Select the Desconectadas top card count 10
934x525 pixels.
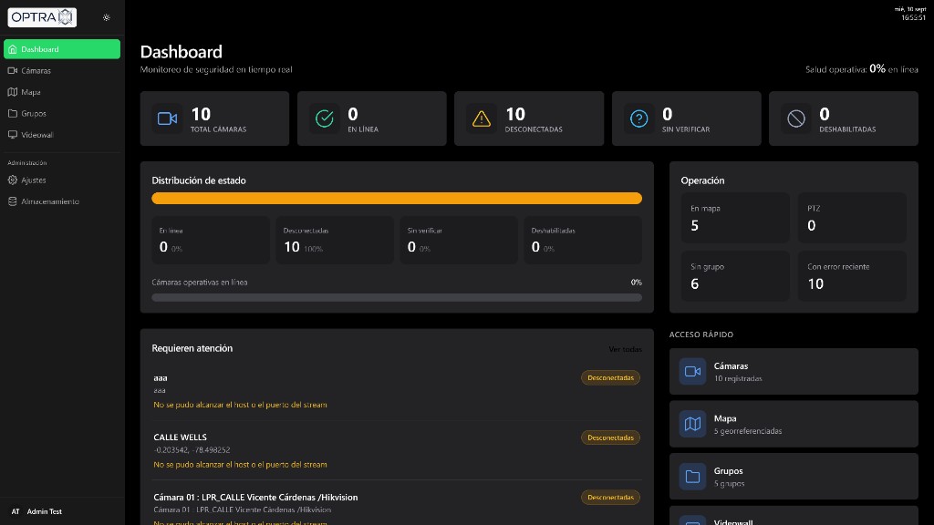515,114
